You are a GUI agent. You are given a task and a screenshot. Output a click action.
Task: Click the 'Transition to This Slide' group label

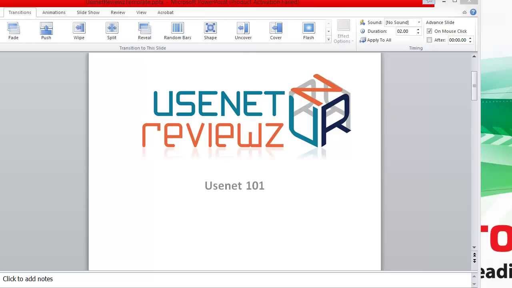[142, 48]
